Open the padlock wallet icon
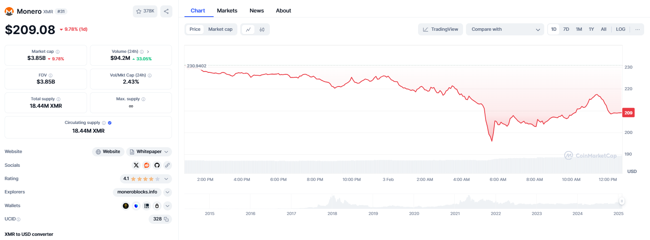650x240 pixels. (x=157, y=205)
